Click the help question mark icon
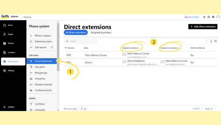The width and height of the screenshot is (221, 125). pyautogui.click(x=209, y=17)
